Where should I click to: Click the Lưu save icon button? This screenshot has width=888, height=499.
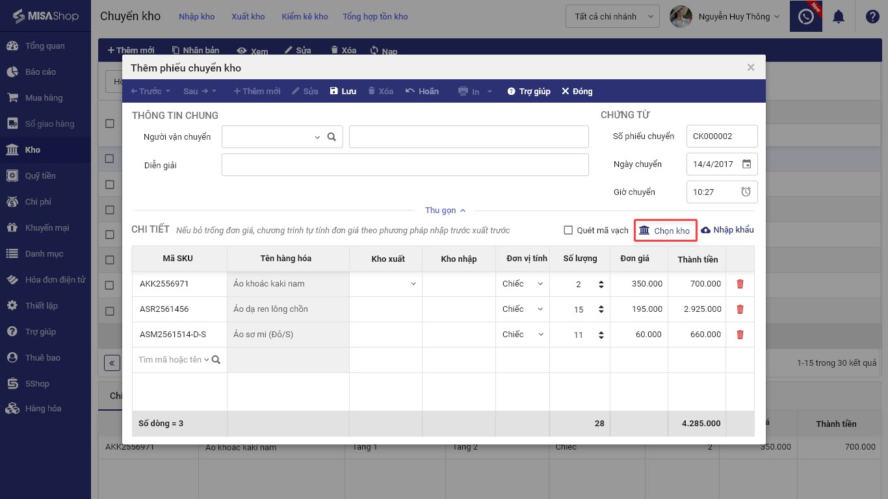coord(334,92)
